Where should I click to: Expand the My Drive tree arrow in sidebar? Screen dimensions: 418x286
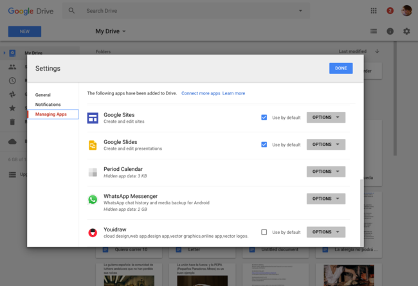click(5, 53)
